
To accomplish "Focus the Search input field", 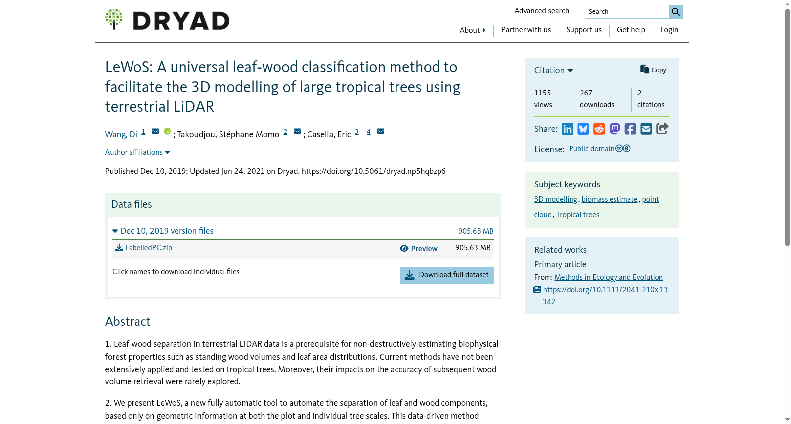I will (627, 12).
